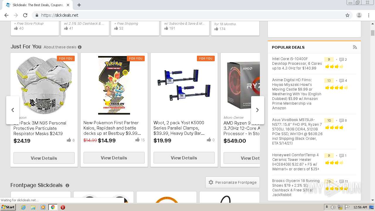The height and width of the screenshot is (211, 375).
Task: Open volume control in system tray
Action: [333, 207]
